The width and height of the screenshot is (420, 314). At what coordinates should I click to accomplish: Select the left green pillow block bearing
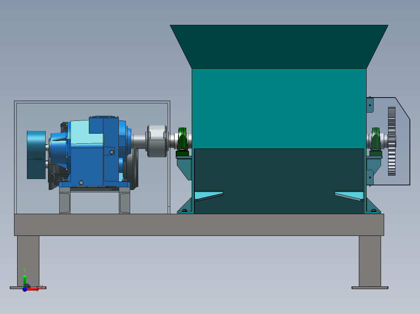[x=182, y=142]
